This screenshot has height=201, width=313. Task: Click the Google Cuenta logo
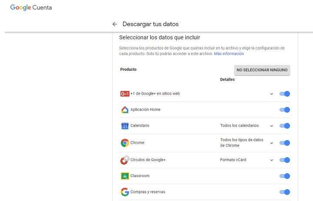pos(31,7)
